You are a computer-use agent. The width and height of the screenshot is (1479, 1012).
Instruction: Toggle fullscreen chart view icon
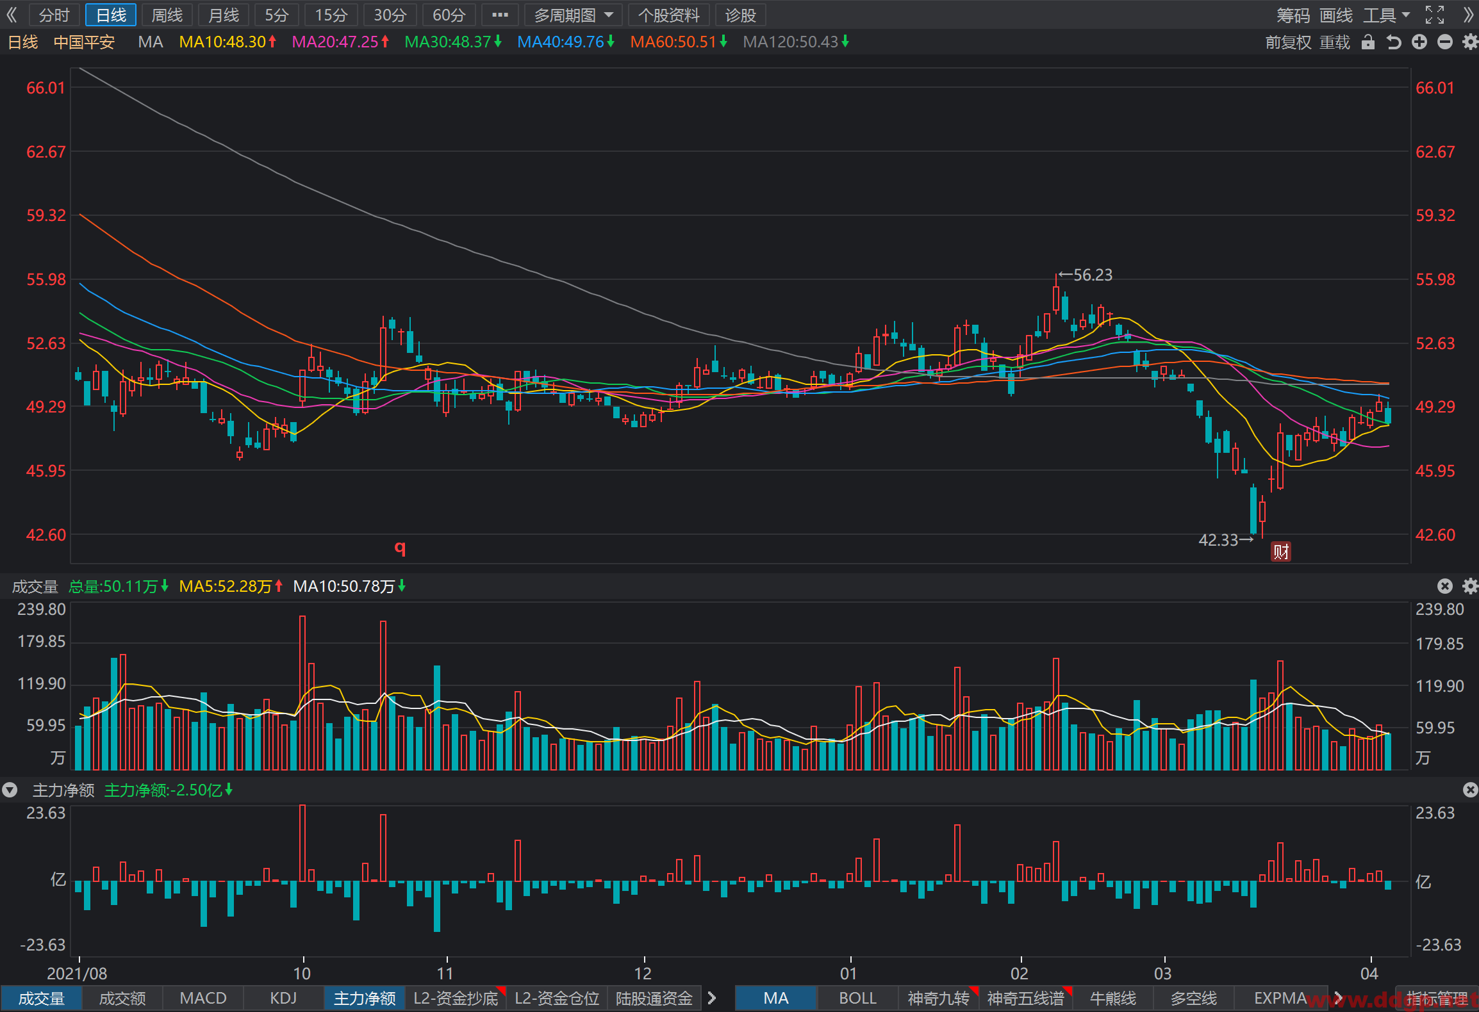tap(1435, 15)
